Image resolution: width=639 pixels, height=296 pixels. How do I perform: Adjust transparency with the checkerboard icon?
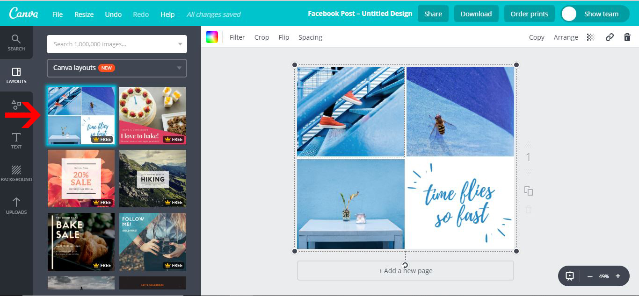(x=590, y=37)
